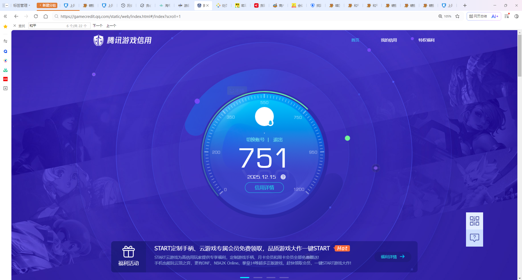Screen dimensions: 522x280
Task: Click the QR code icon on the right
Action: [474, 221]
